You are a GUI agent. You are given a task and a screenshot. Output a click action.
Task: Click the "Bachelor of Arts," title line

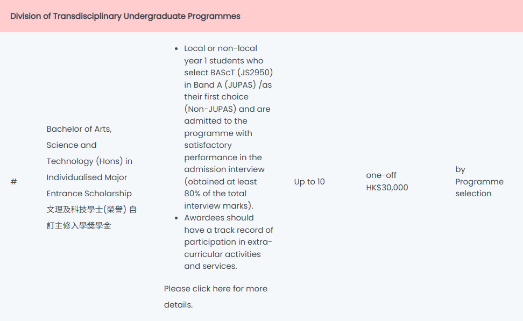[x=79, y=129]
